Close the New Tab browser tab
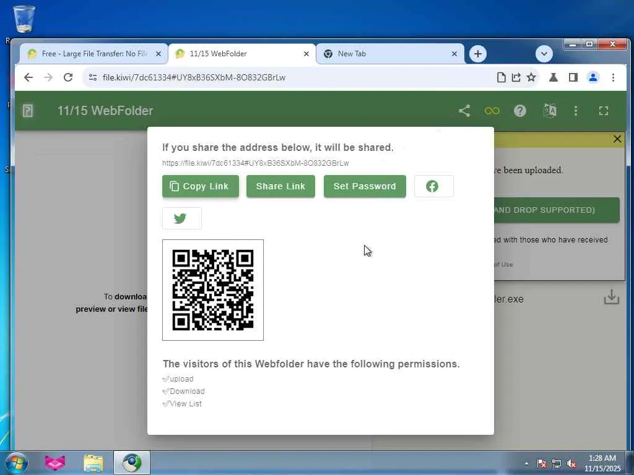634x475 pixels. tap(454, 54)
